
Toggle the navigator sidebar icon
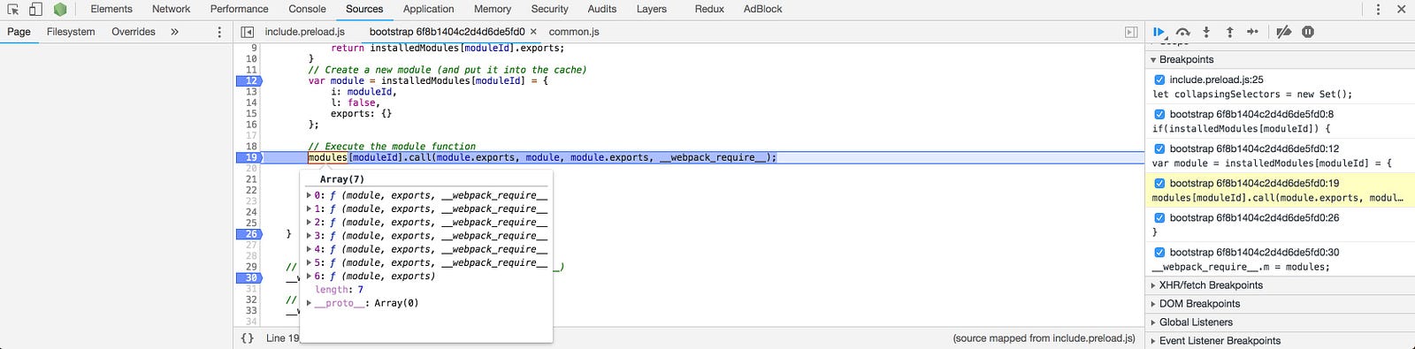pyautogui.click(x=248, y=32)
